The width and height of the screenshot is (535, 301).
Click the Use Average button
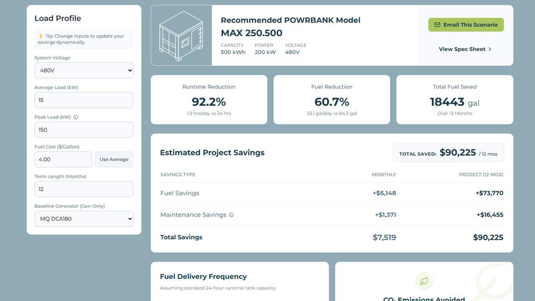click(114, 159)
